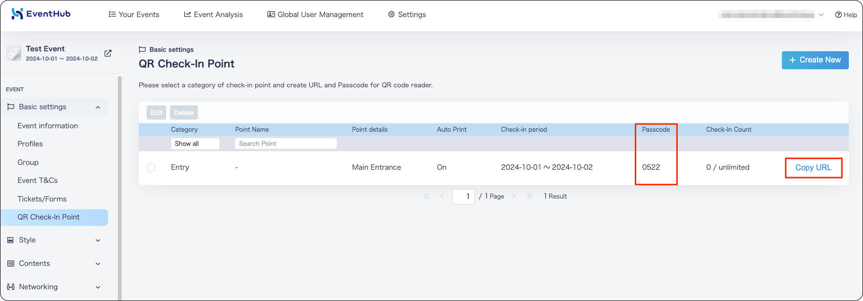This screenshot has height=301, width=863.
Task: Click the Test Event thumbnail
Action: tap(14, 53)
